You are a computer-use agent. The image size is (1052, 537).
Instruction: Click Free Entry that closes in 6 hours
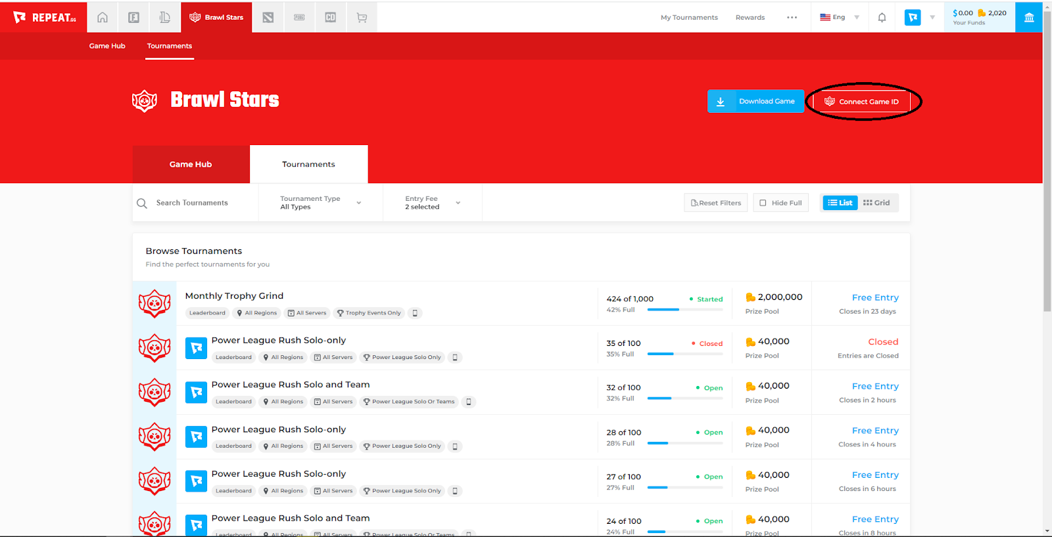coord(875,475)
